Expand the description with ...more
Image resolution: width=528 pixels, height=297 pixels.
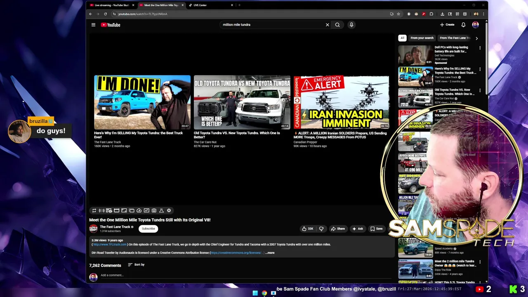pos(270,253)
